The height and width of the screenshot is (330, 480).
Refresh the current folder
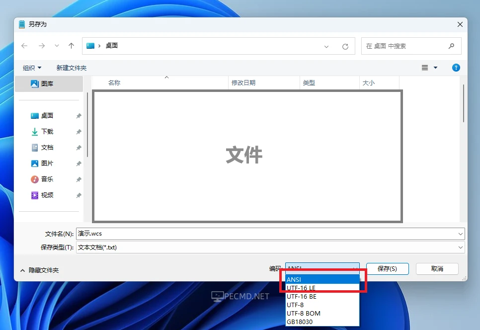pos(345,47)
